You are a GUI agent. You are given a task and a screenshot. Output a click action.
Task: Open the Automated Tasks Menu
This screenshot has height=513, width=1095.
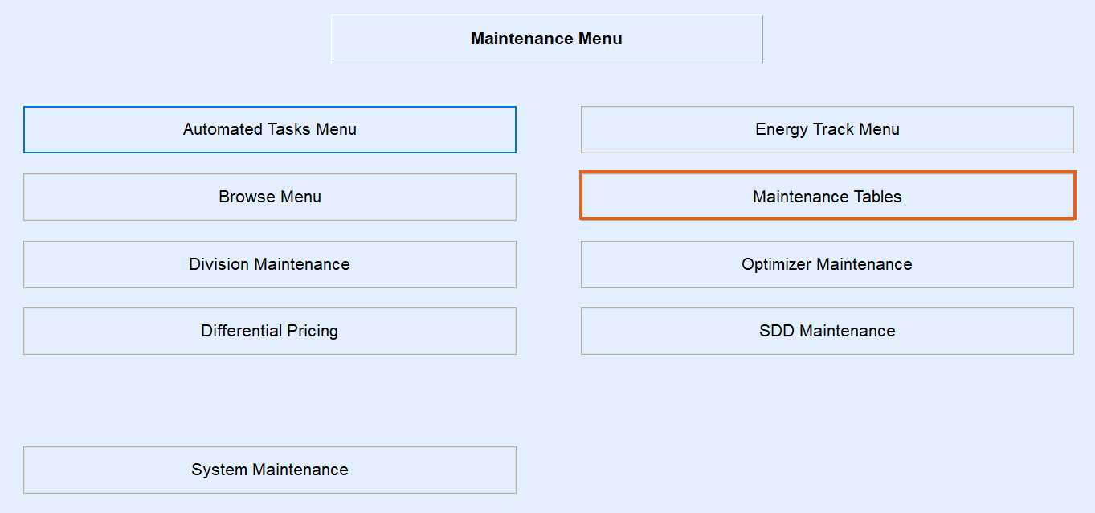269,129
